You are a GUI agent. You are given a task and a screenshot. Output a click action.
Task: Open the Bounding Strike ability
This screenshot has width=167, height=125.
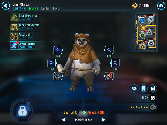[x=27, y=17]
